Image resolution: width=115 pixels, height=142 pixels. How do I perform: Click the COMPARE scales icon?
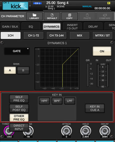(x=105, y=15)
